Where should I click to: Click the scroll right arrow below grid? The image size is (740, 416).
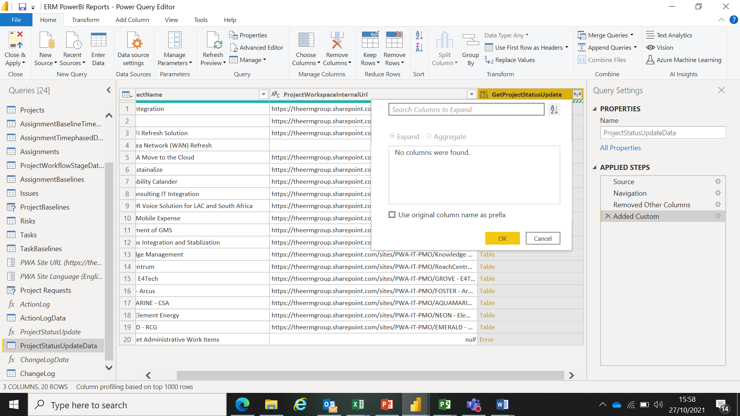tap(571, 375)
